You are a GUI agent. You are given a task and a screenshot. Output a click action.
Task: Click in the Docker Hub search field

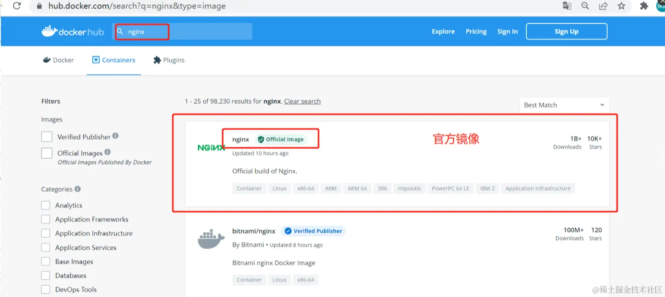pos(182,31)
